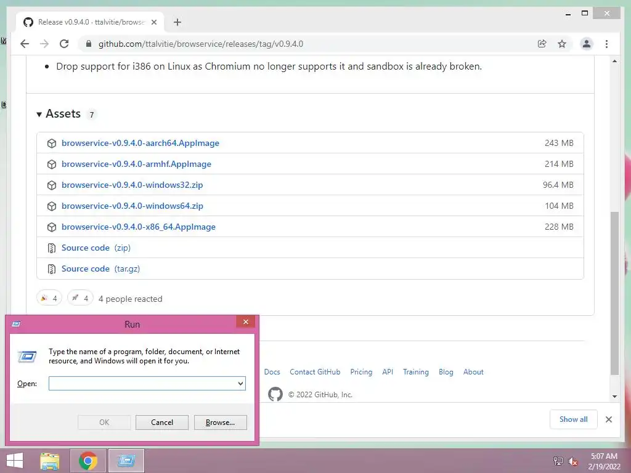Image resolution: width=631 pixels, height=473 pixels.
Task: Click the Chrome back arrow
Action: point(25,44)
